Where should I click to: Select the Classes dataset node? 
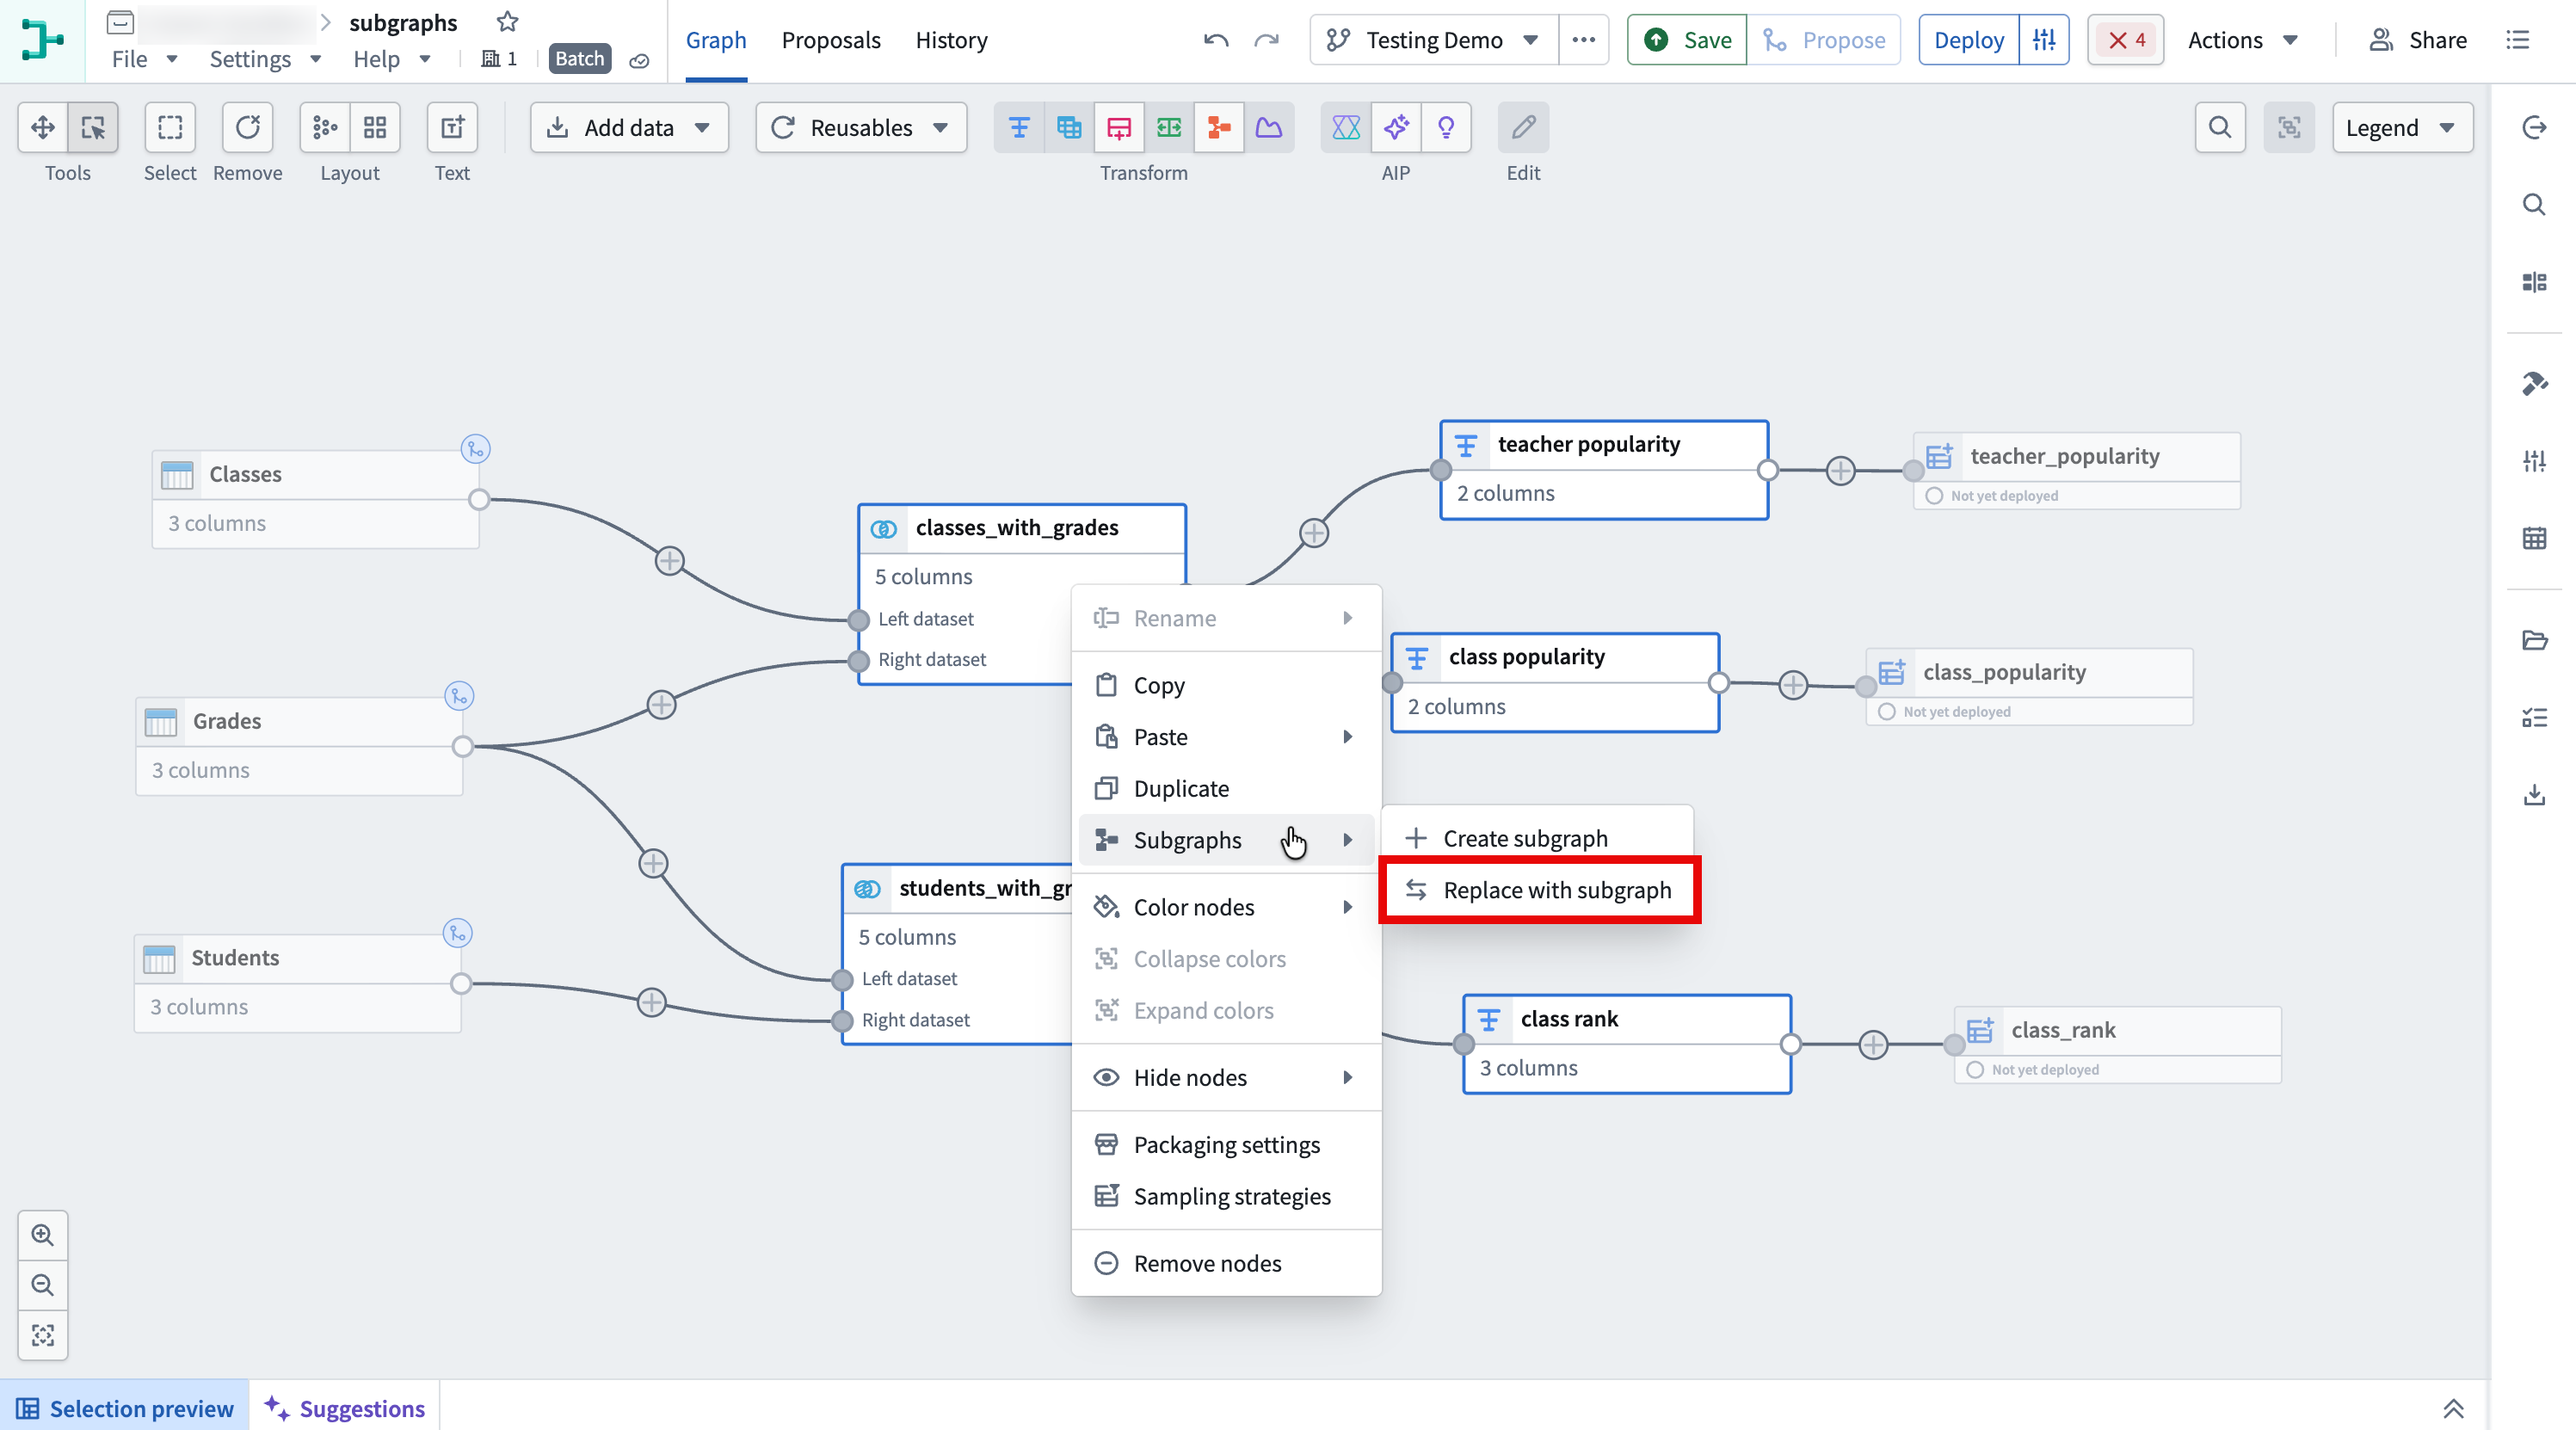pyautogui.click(x=315, y=498)
